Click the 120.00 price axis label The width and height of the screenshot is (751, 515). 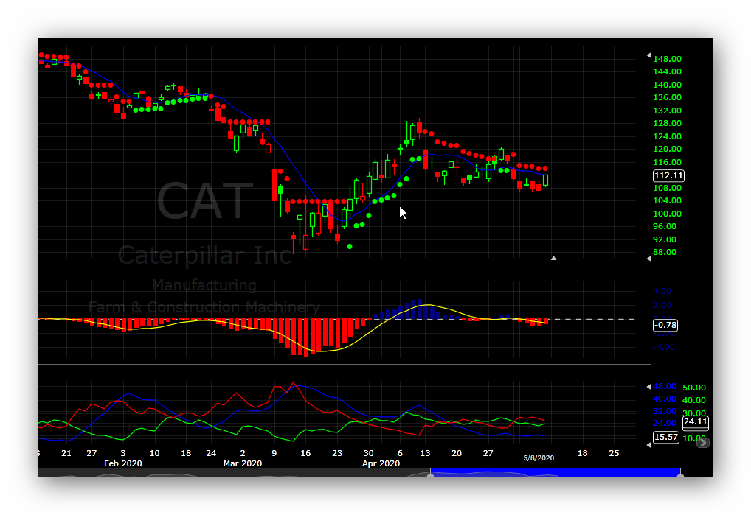click(667, 149)
